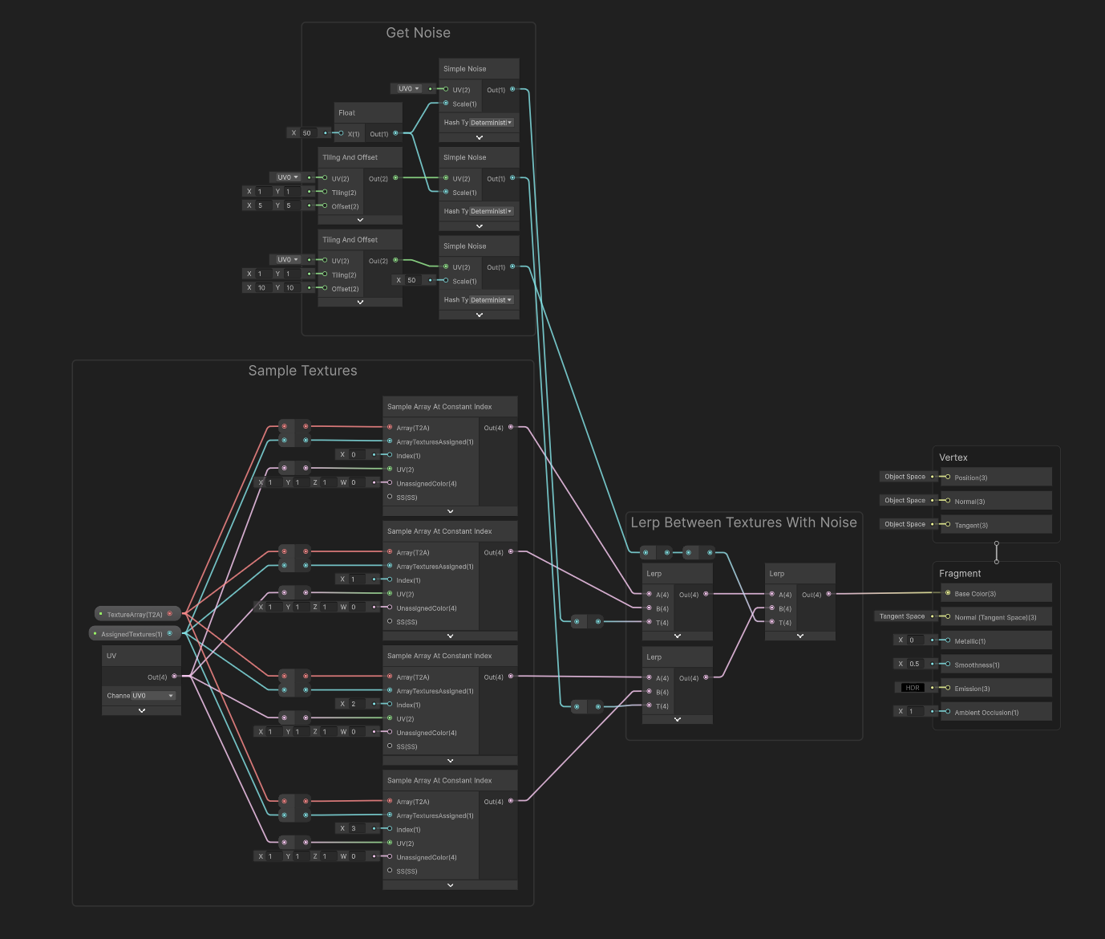Screen dimensions: 1105x939
Task: Select the Float node header
Action: coord(368,112)
